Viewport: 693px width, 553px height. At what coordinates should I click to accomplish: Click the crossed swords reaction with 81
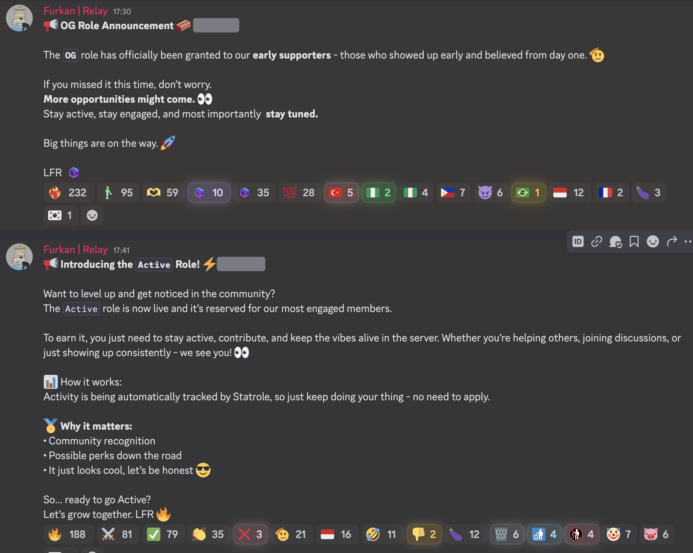118,534
